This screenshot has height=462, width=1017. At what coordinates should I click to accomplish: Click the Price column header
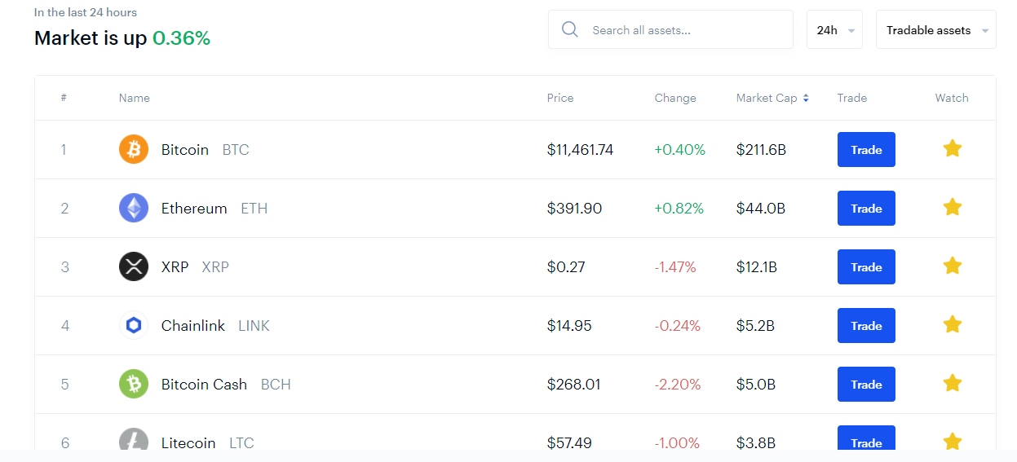[x=560, y=98]
